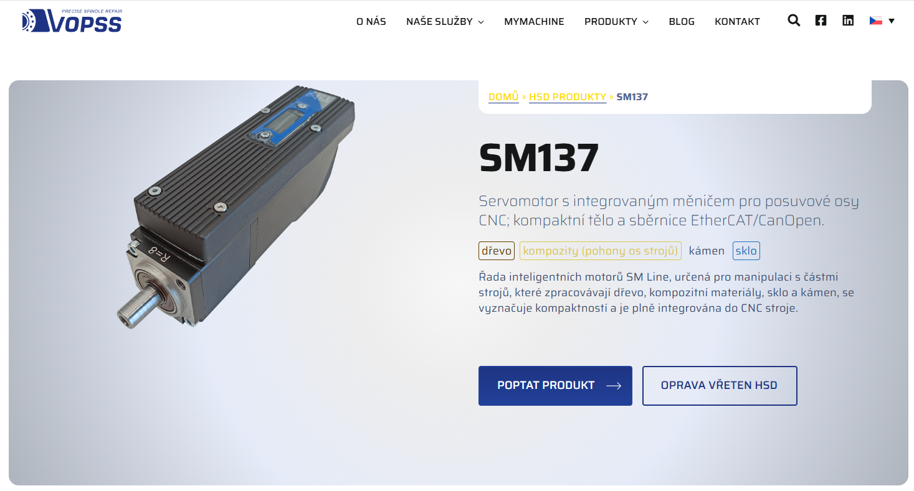The height and width of the screenshot is (491, 914).
Task: Open the O nás menu item
Action: [371, 22]
